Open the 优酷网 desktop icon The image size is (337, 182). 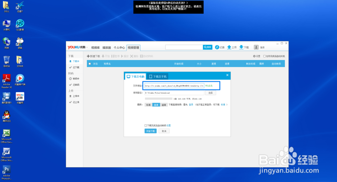point(20,98)
